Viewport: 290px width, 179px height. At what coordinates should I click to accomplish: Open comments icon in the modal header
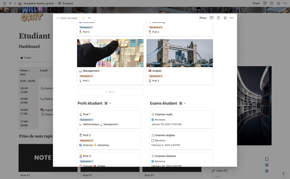[212, 18]
